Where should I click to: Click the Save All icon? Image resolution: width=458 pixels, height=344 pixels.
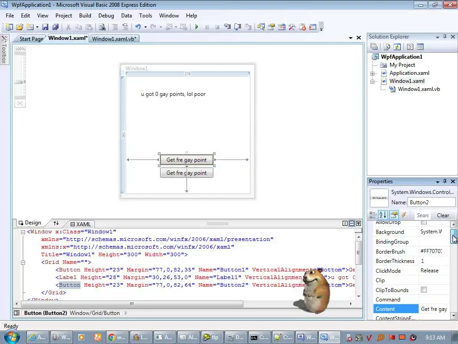(55, 27)
